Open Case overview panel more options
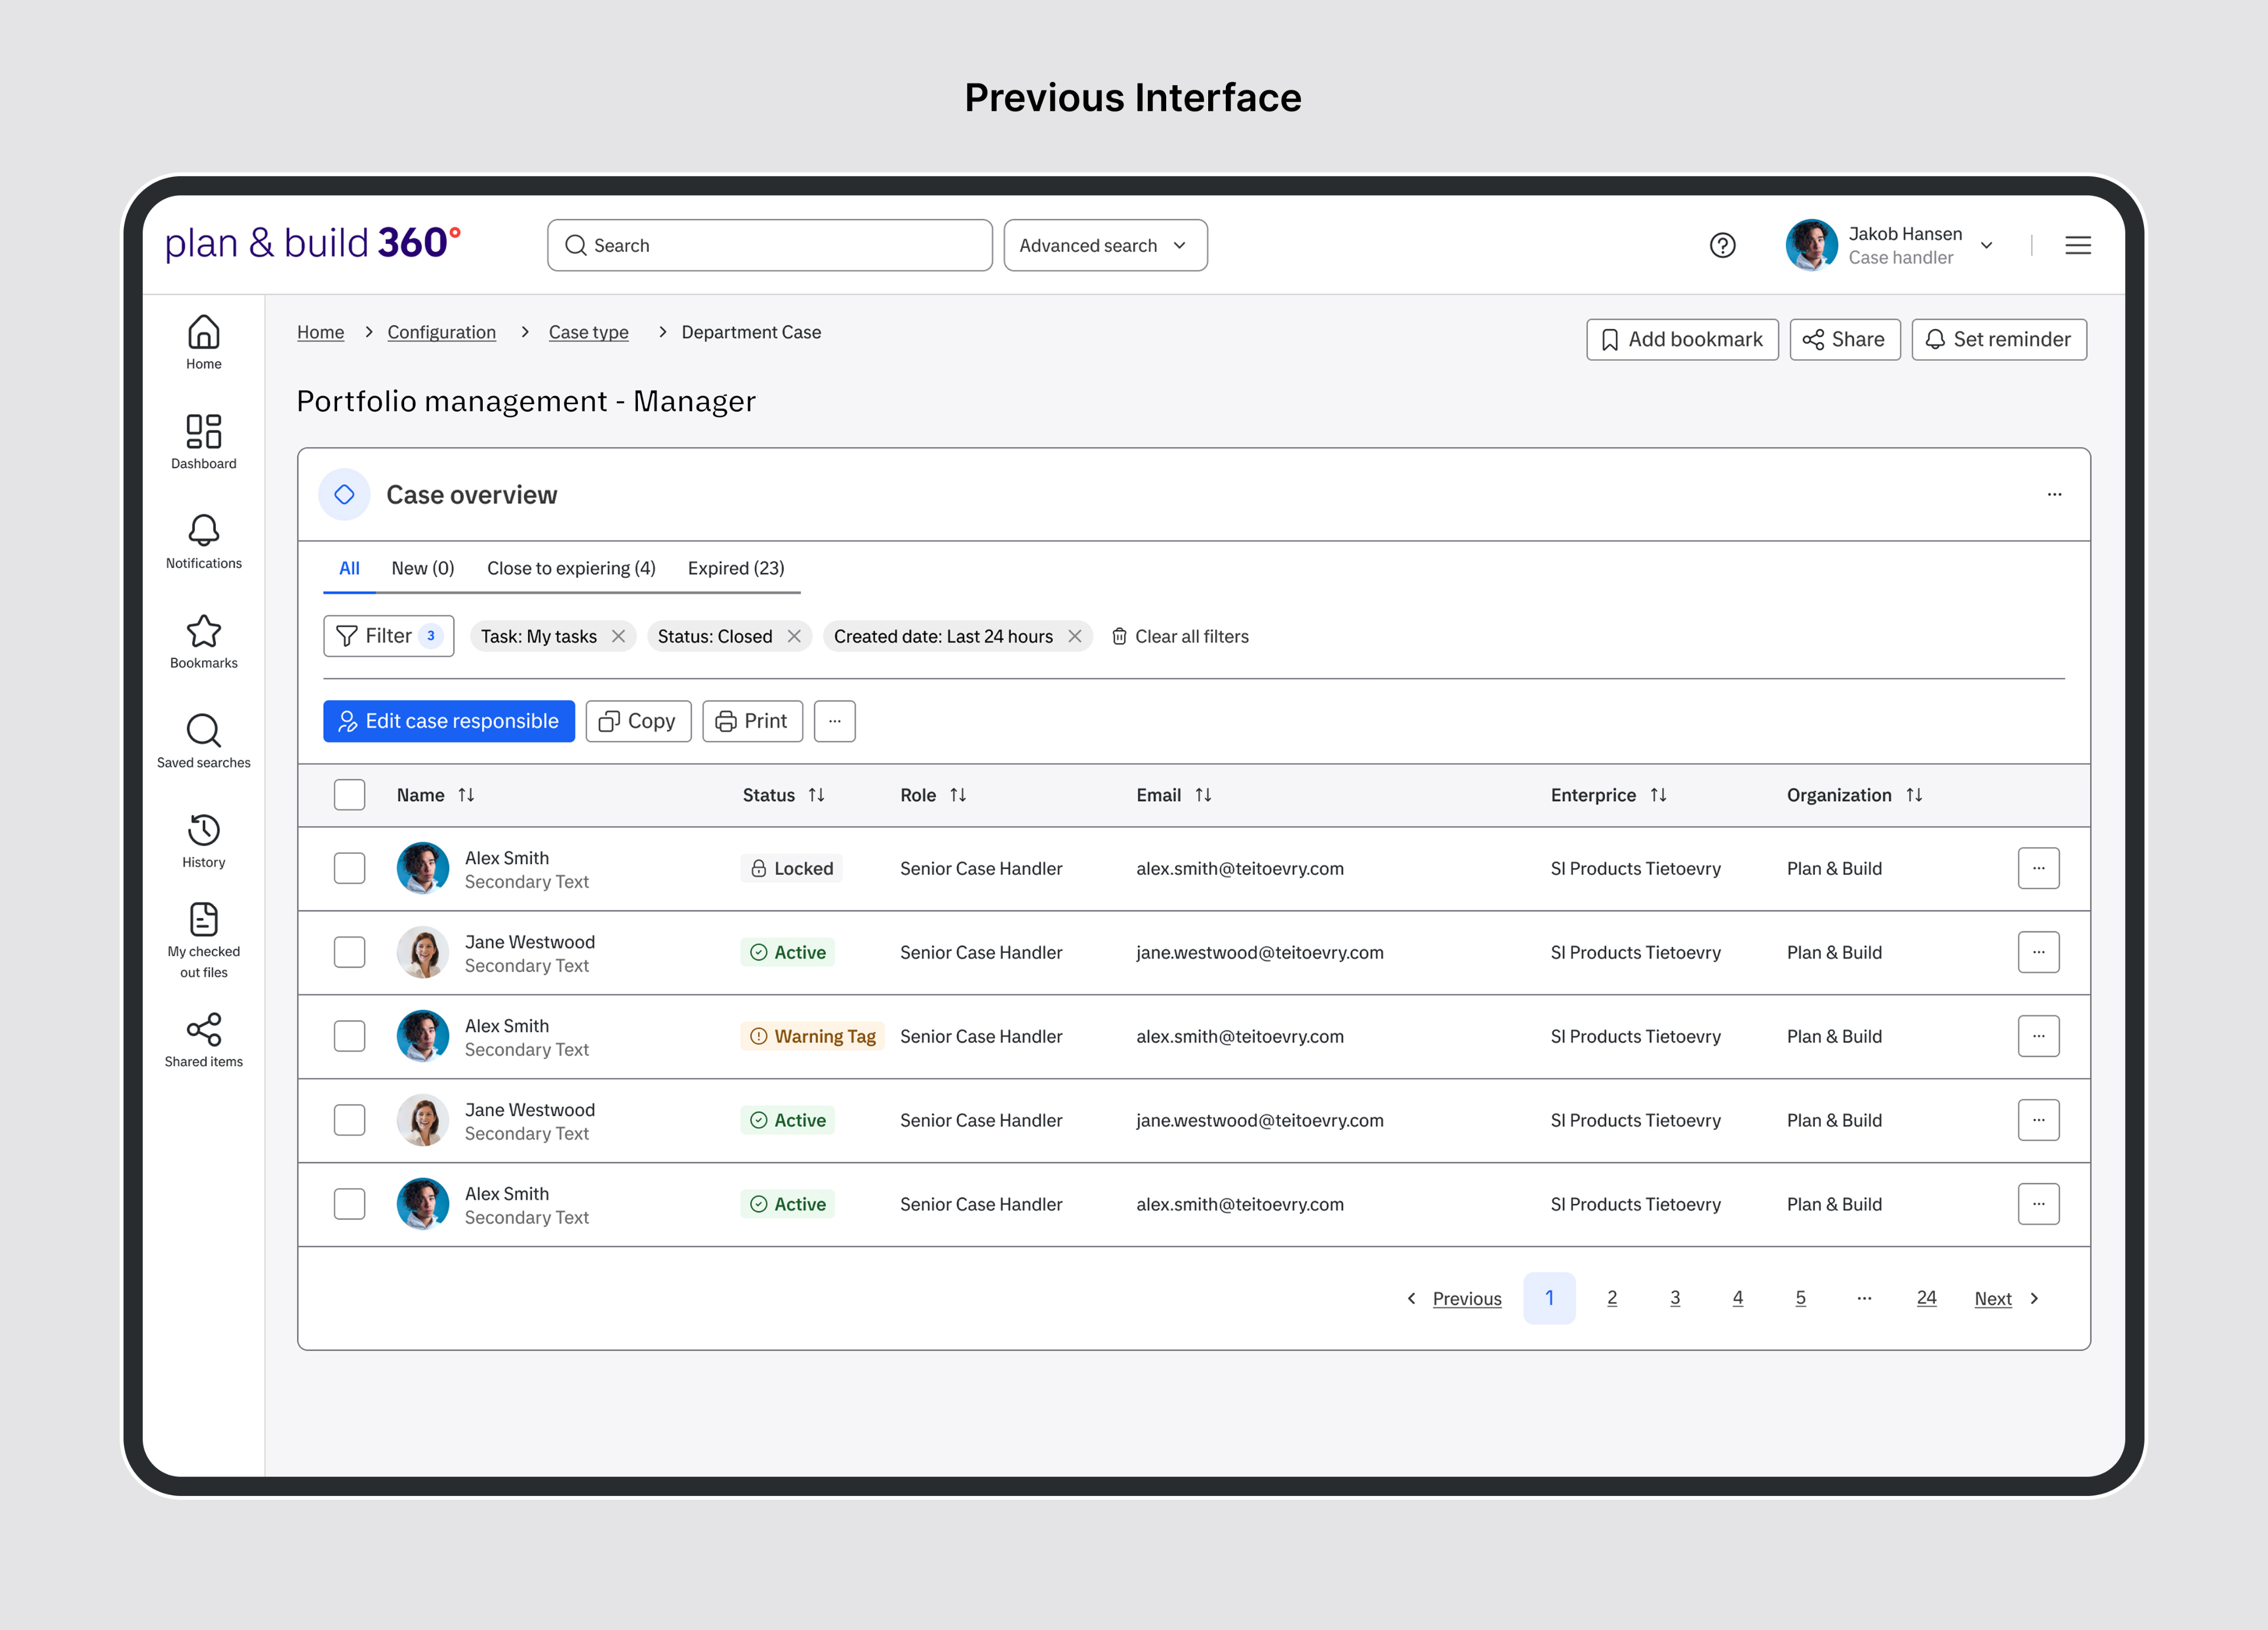The width and height of the screenshot is (2268, 1630). (x=2054, y=494)
